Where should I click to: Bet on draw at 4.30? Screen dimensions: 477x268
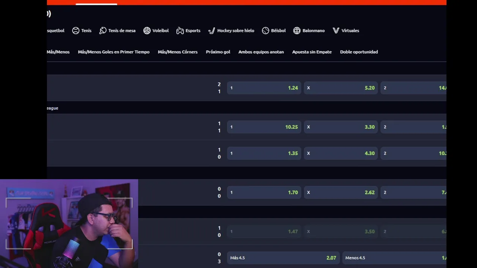pos(341,153)
